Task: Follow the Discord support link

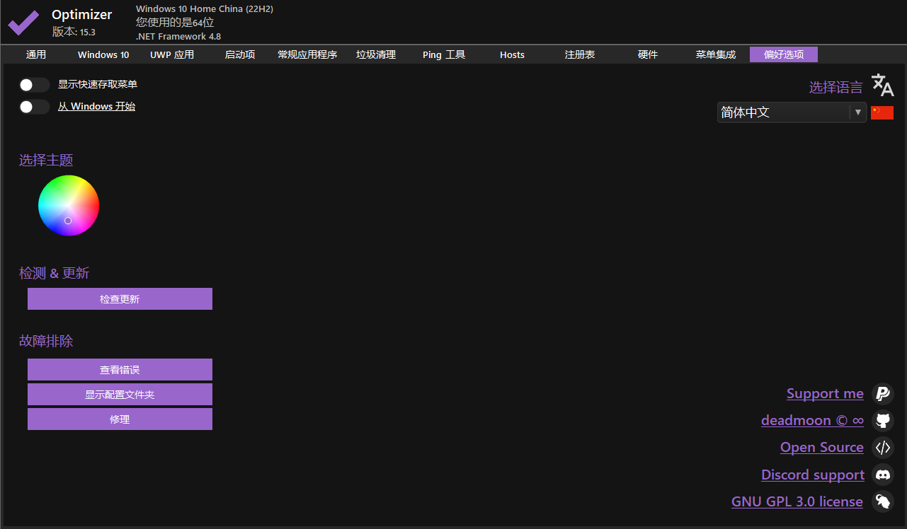Action: pos(813,475)
